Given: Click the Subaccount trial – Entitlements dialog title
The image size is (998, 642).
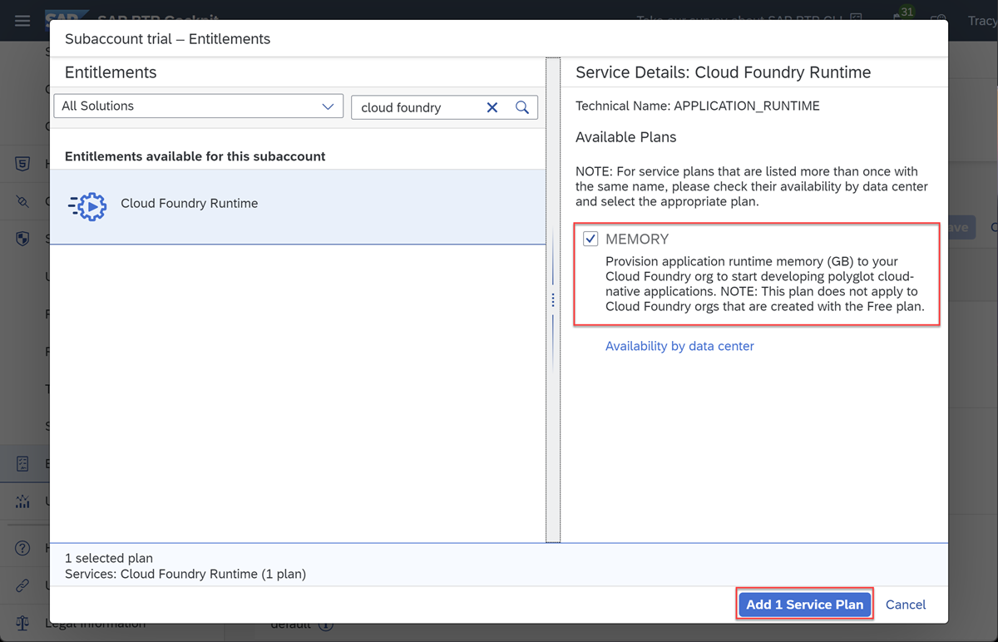Looking at the screenshot, I should click(x=167, y=39).
